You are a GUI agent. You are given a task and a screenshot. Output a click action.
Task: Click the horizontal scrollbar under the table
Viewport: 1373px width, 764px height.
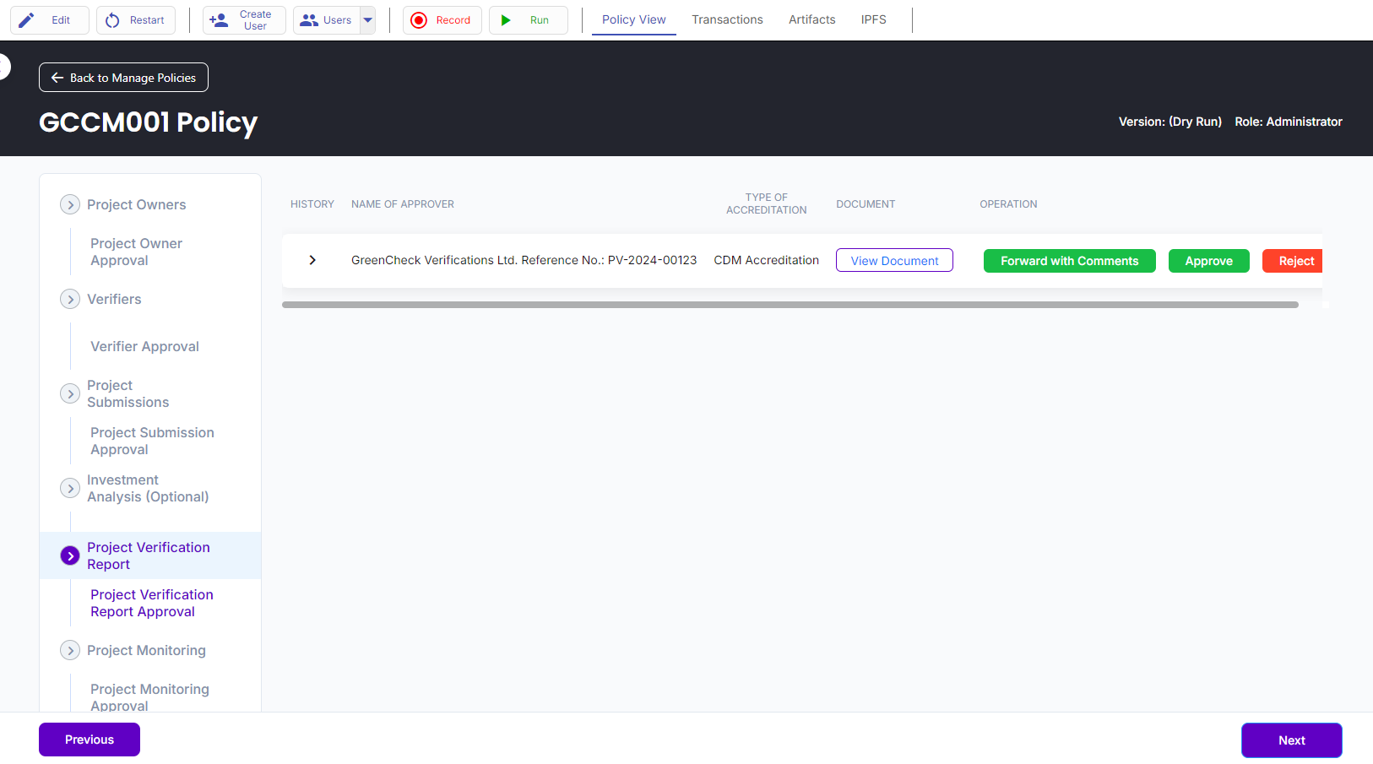point(790,305)
